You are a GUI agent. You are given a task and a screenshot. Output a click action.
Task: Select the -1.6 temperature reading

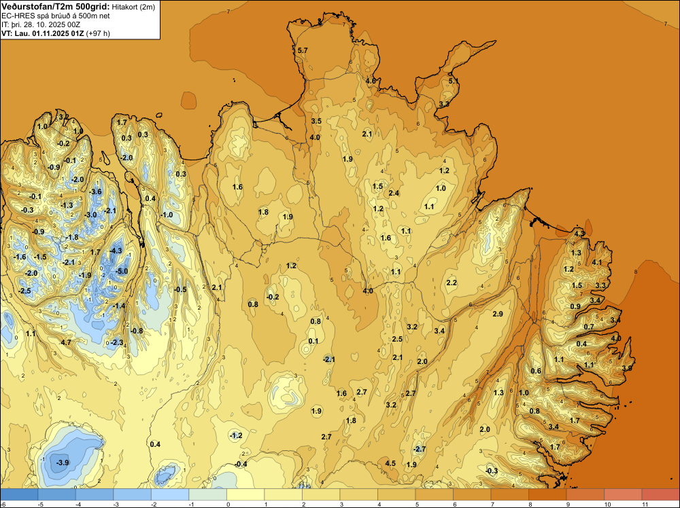tap(20, 257)
